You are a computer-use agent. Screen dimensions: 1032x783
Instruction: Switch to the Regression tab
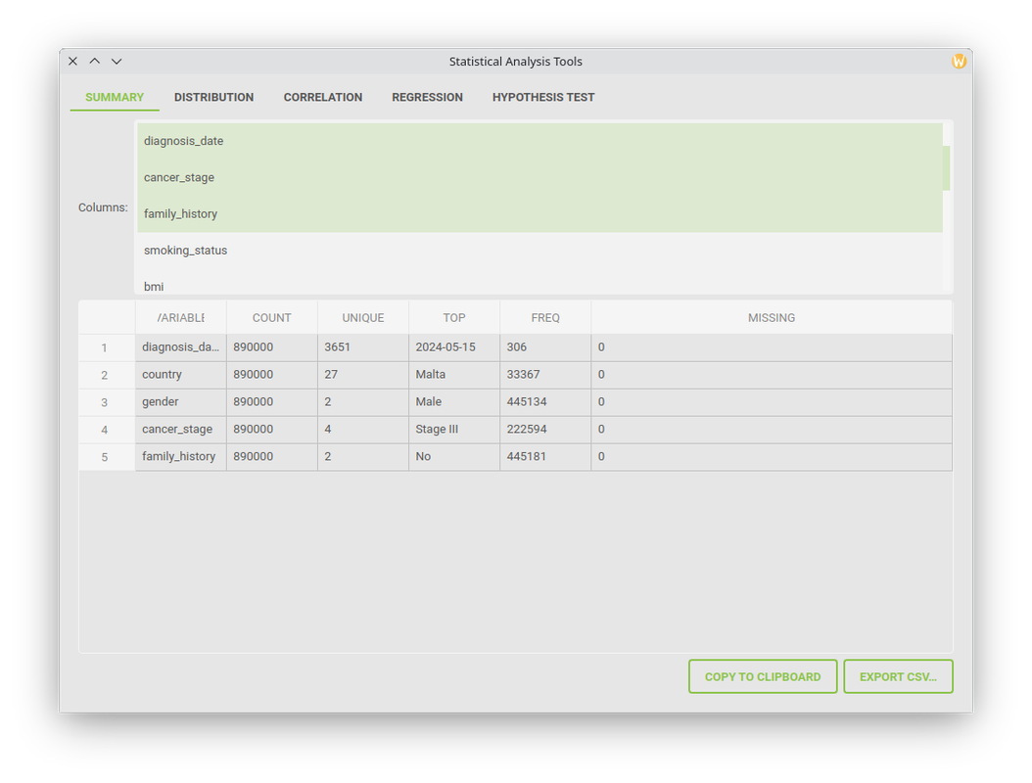[427, 97]
